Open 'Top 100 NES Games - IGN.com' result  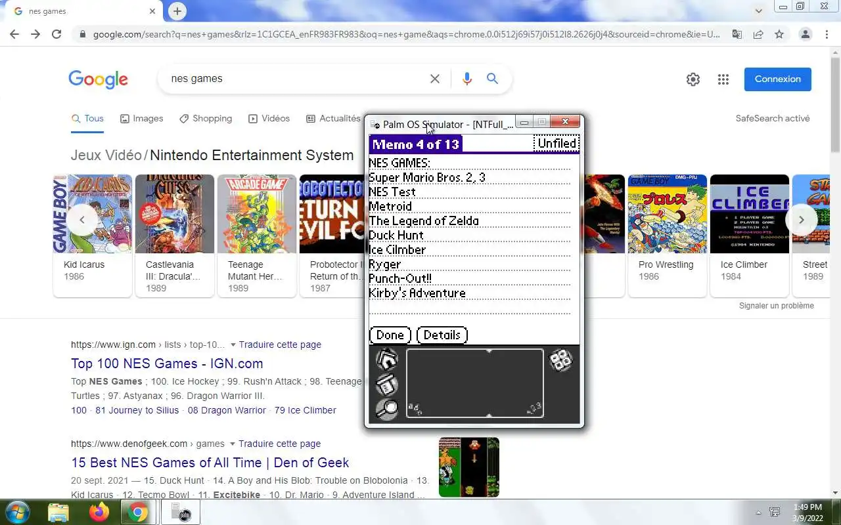(x=167, y=364)
